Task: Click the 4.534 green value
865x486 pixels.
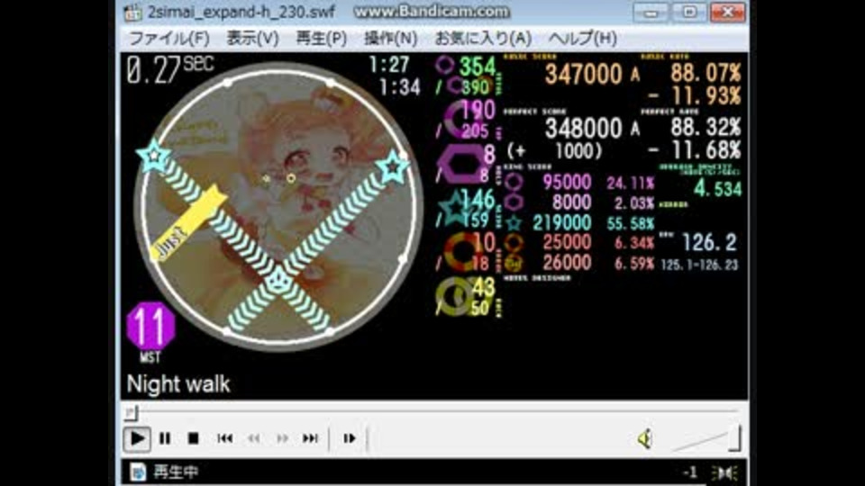Action: click(718, 188)
